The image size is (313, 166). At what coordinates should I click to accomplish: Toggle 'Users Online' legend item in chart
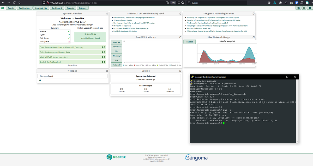point(128,65)
